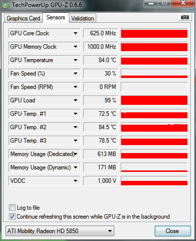Select the Sensors tab

[x=56, y=17]
